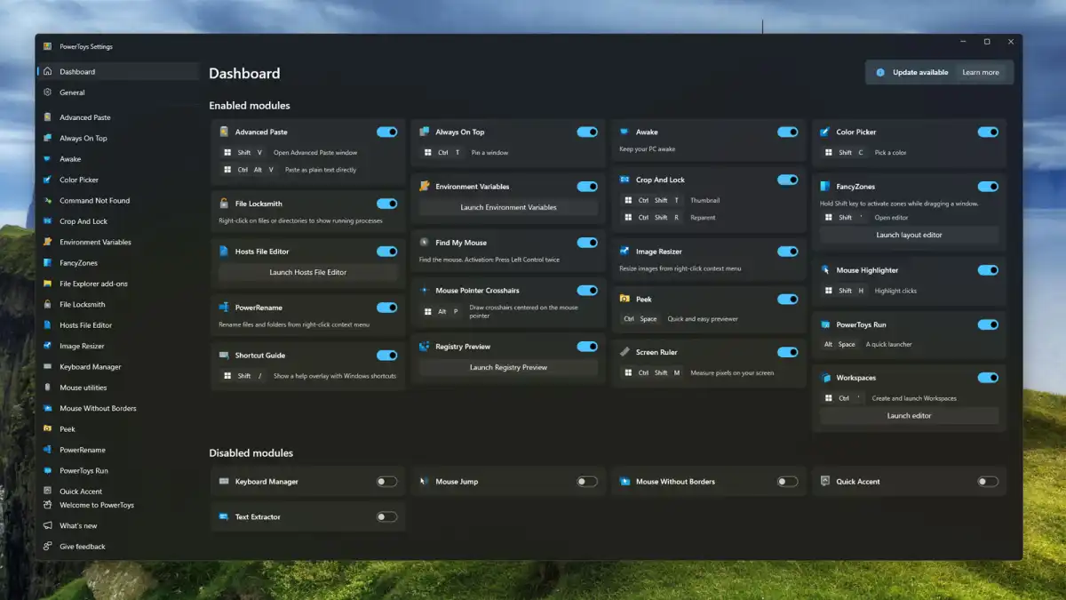Viewport: 1066px width, 600px height.
Task: Click the Screen Ruler card icon
Action: (625, 352)
